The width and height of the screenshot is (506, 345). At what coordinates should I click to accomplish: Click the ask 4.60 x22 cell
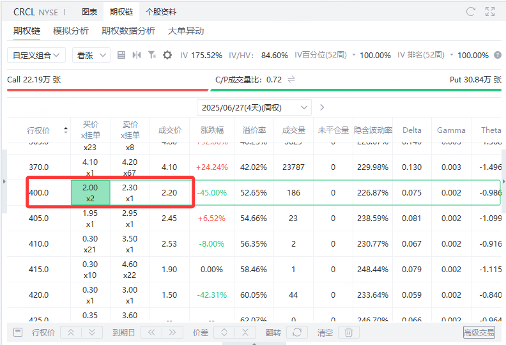[130, 269]
